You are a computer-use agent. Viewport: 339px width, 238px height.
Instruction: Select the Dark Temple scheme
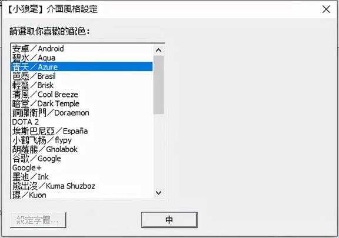click(x=82, y=103)
